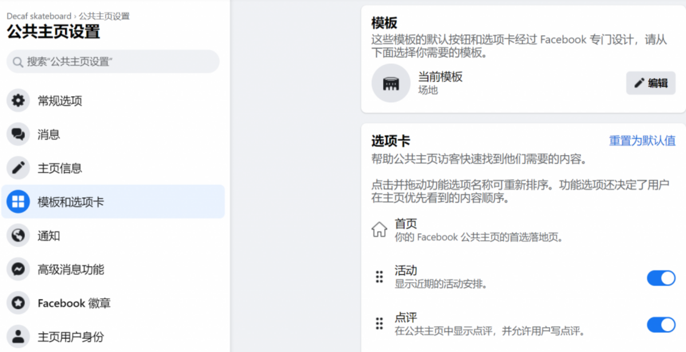
Task: Click the globe icon for 通知
Action: 18,236
